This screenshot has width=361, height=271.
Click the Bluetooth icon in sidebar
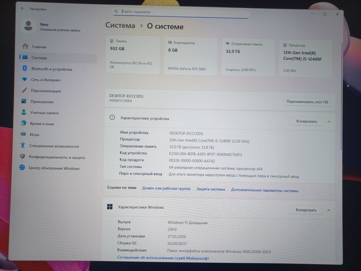point(25,68)
